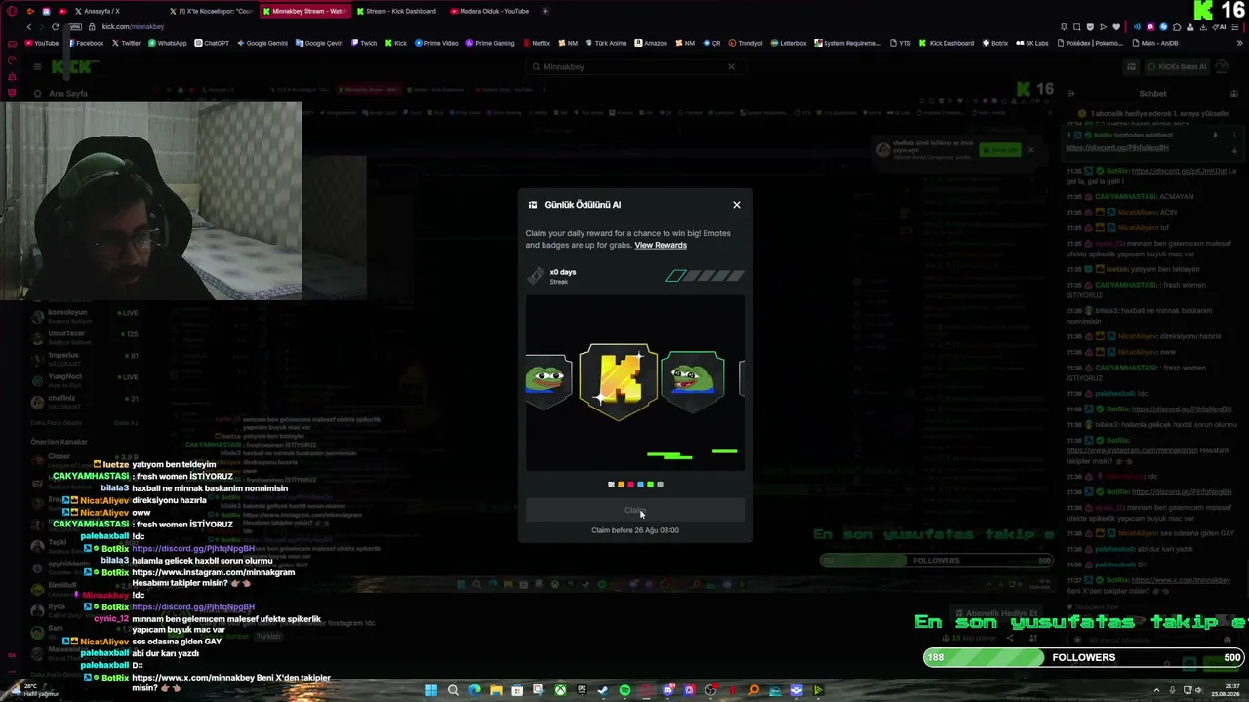Select the Minnakbey Stream tab
Image resolution: width=1249 pixels, height=702 pixels.
point(304,11)
